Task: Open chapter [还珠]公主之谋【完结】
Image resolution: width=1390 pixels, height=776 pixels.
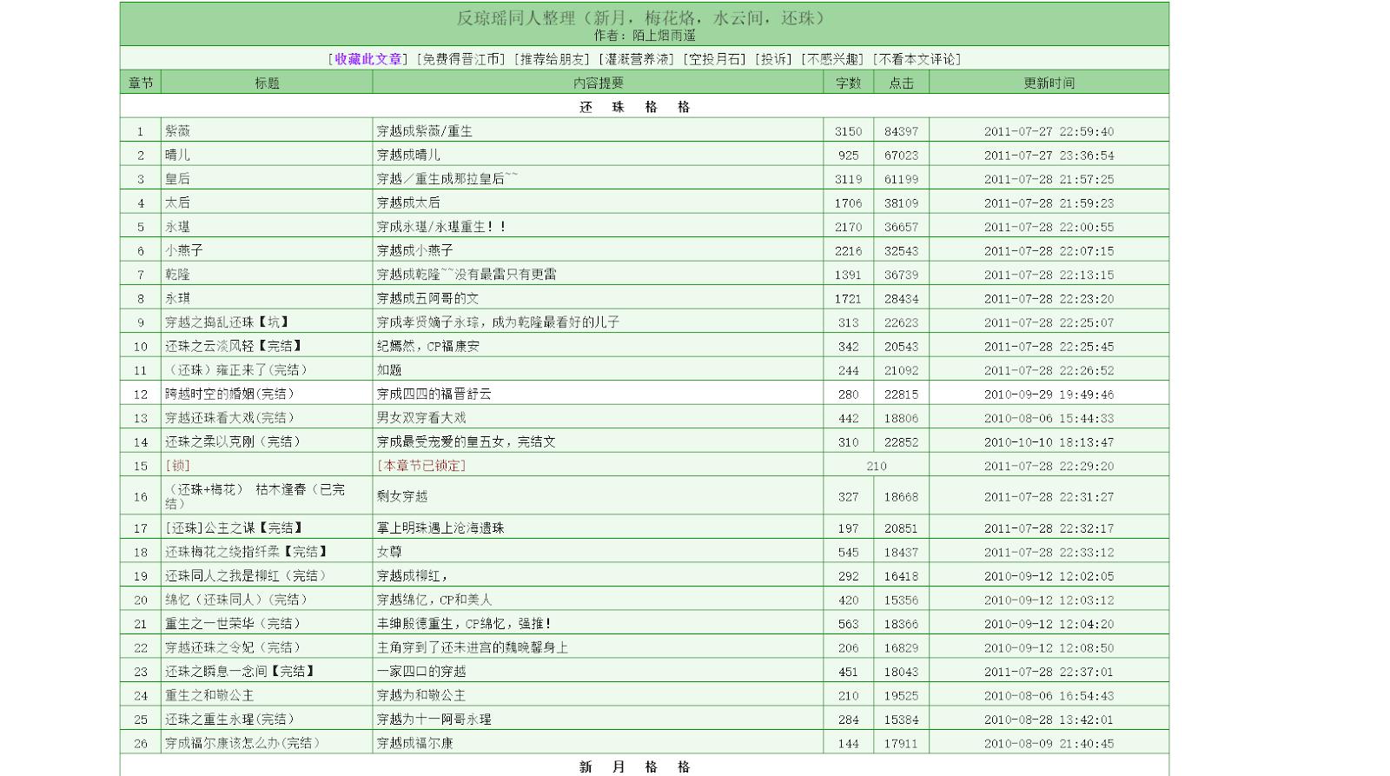Action: 234,528
